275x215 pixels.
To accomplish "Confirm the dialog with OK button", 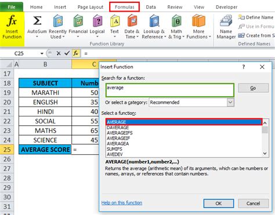I will click(219, 203).
